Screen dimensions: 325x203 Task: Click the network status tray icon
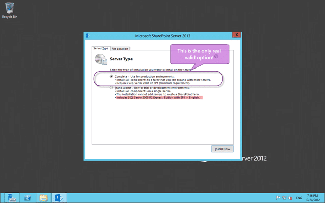[x=284, y=198]
